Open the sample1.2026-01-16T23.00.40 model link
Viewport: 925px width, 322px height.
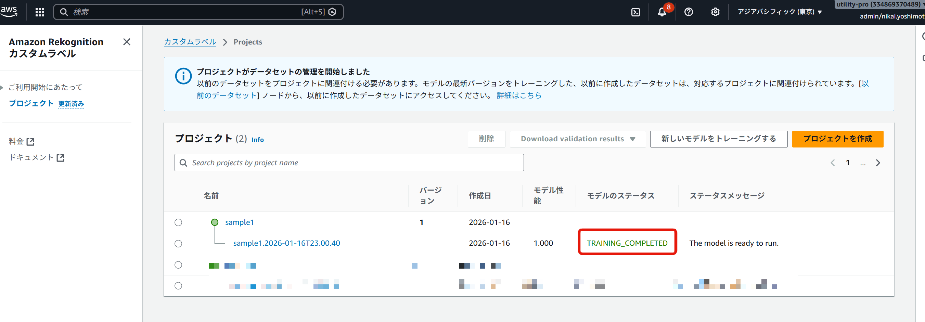tap(286, 243)
